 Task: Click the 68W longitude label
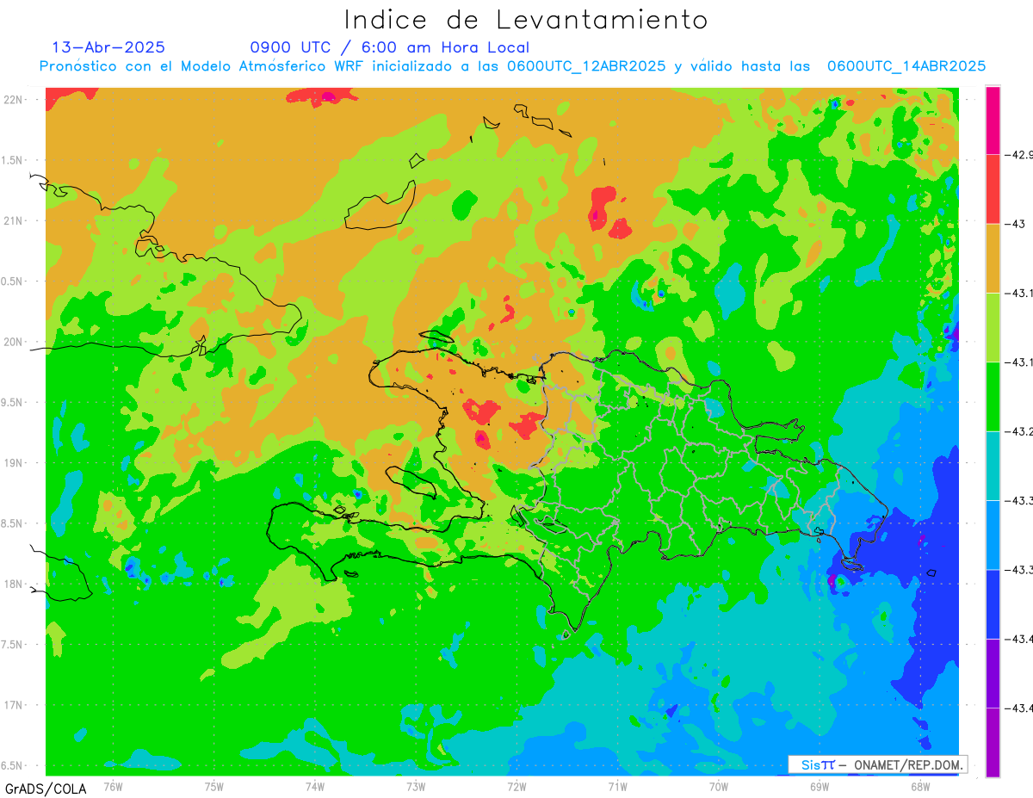920,786
